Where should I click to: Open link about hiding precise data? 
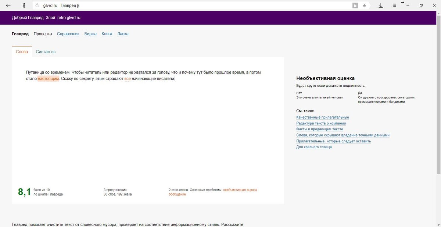[x=343, y=135]
